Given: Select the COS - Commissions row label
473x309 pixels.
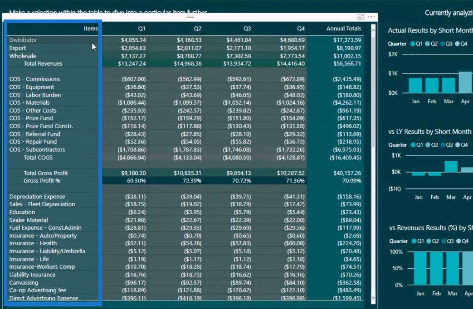Looking at the screenshot, I should [x=34, y=79].
